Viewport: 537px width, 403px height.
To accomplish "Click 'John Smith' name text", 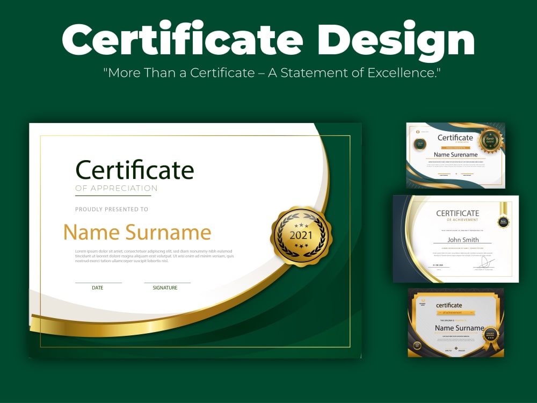I will click(463, 240).
